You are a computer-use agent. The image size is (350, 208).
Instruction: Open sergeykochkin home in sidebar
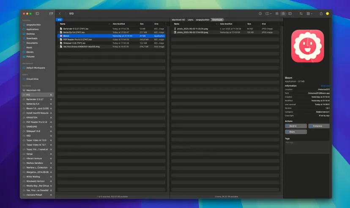click(x=33, y=25)
